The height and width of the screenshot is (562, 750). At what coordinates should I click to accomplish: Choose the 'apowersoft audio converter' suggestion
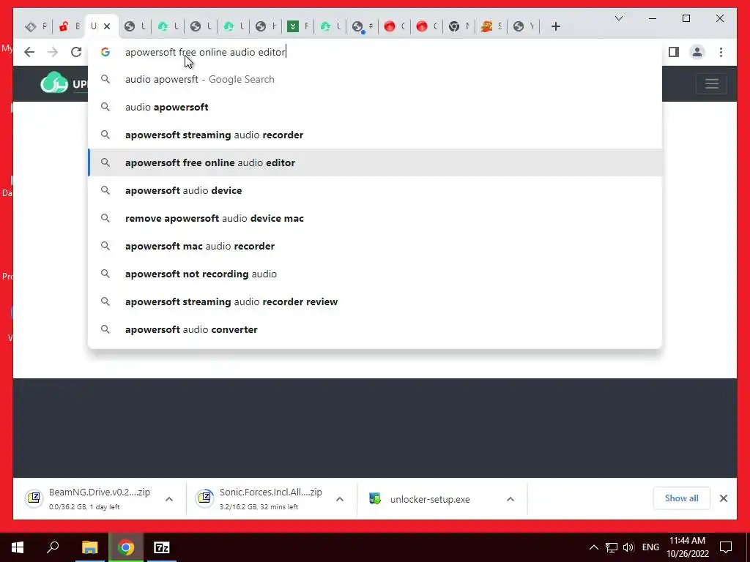375,329
